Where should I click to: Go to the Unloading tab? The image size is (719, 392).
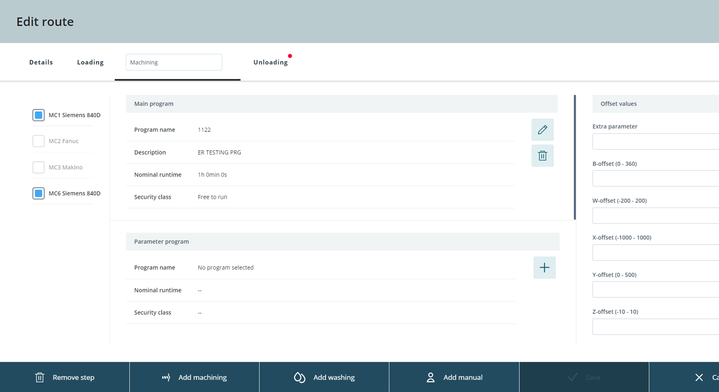coord(270,62)
